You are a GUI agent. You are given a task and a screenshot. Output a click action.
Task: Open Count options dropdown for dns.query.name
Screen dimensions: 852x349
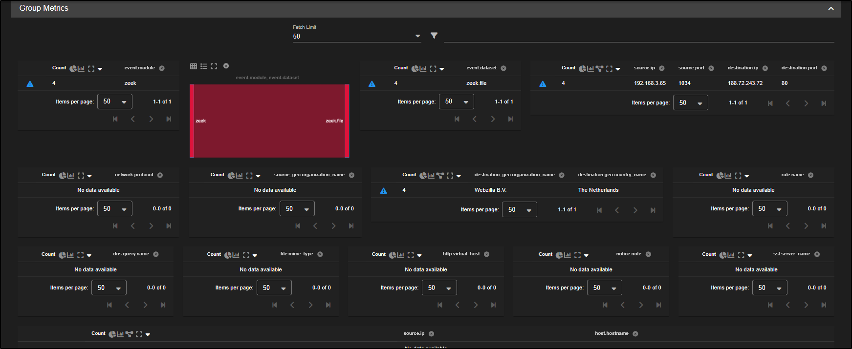click(x=89, y=255)
